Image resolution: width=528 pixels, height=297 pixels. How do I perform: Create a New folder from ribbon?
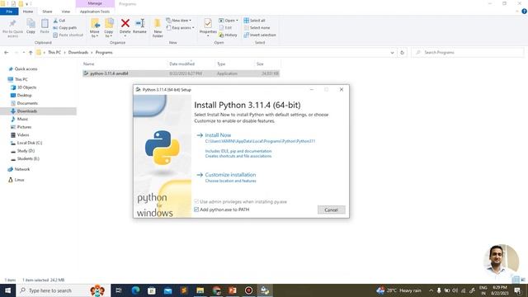click(x=158, y=28)
